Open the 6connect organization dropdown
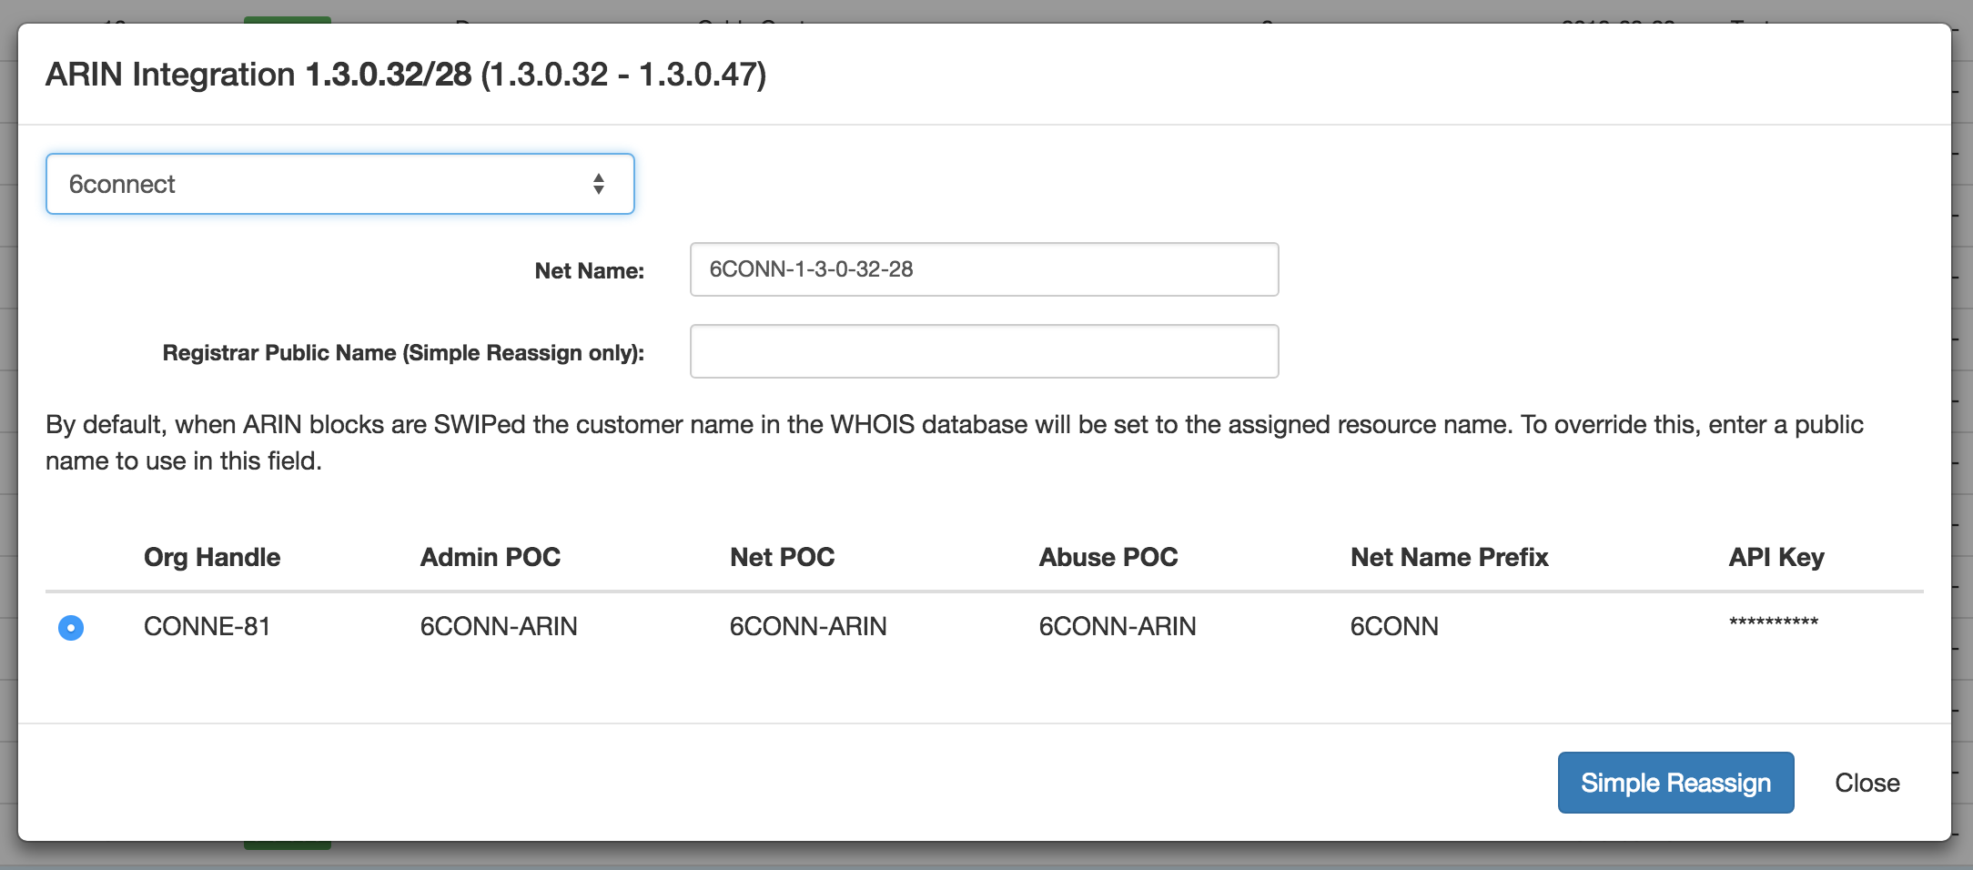The image size is (1973, 870). coord(339,184)
